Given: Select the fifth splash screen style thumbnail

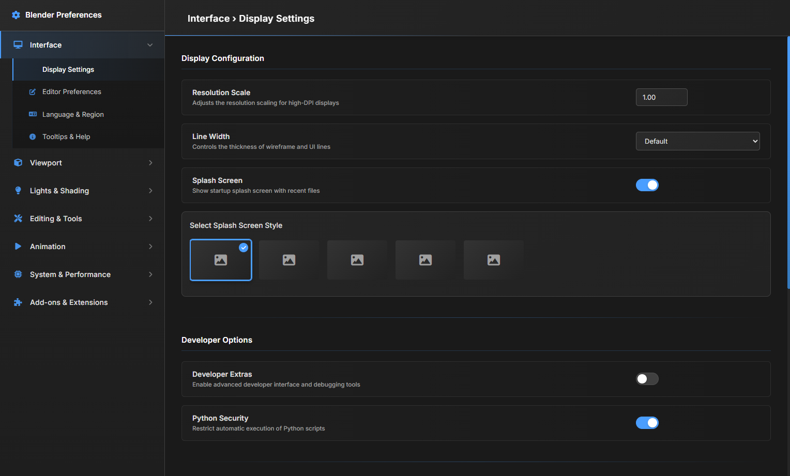Looking at the screenshot, I should coord(494,260).
